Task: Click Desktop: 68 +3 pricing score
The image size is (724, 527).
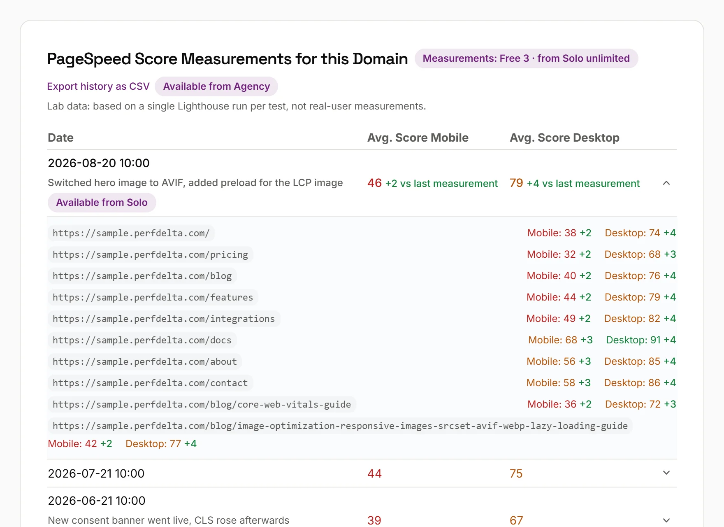Action: 640,254
